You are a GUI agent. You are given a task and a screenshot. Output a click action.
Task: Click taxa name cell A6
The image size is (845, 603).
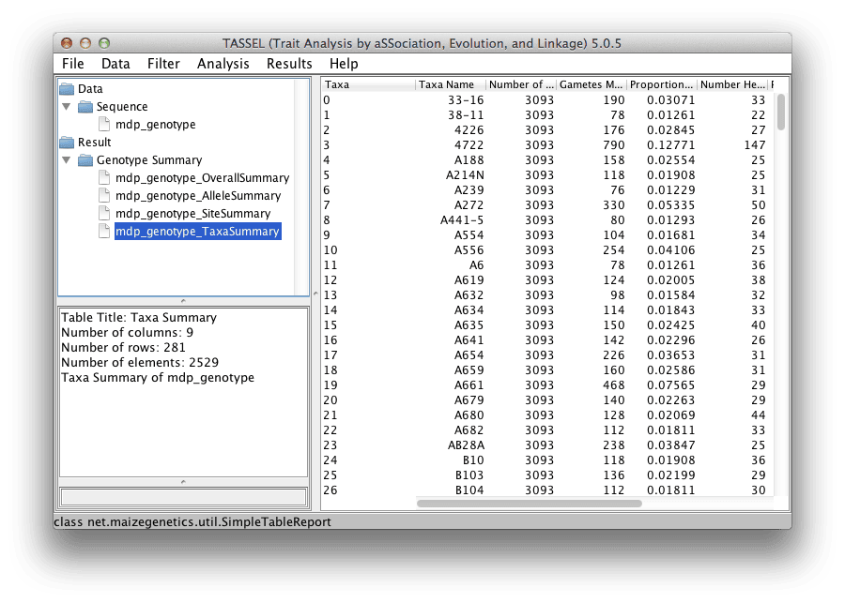tap(476, 265)
